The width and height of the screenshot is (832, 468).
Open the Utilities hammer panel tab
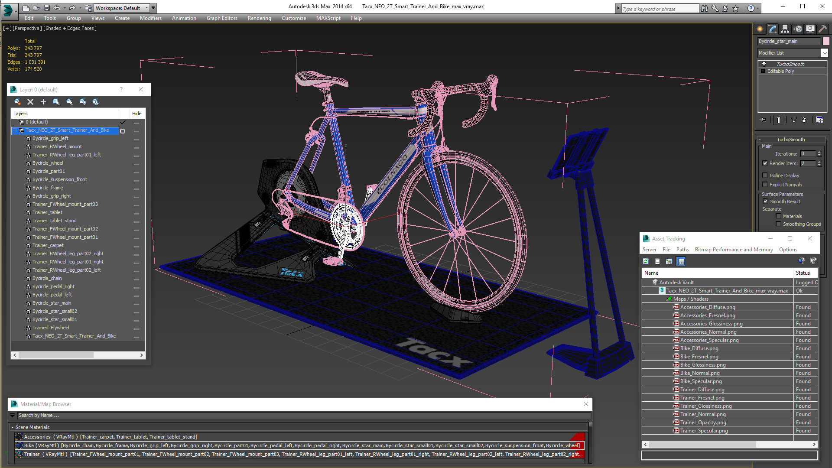(822, 29)
